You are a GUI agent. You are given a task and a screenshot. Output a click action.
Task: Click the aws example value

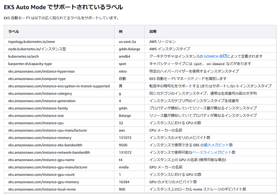122,130
